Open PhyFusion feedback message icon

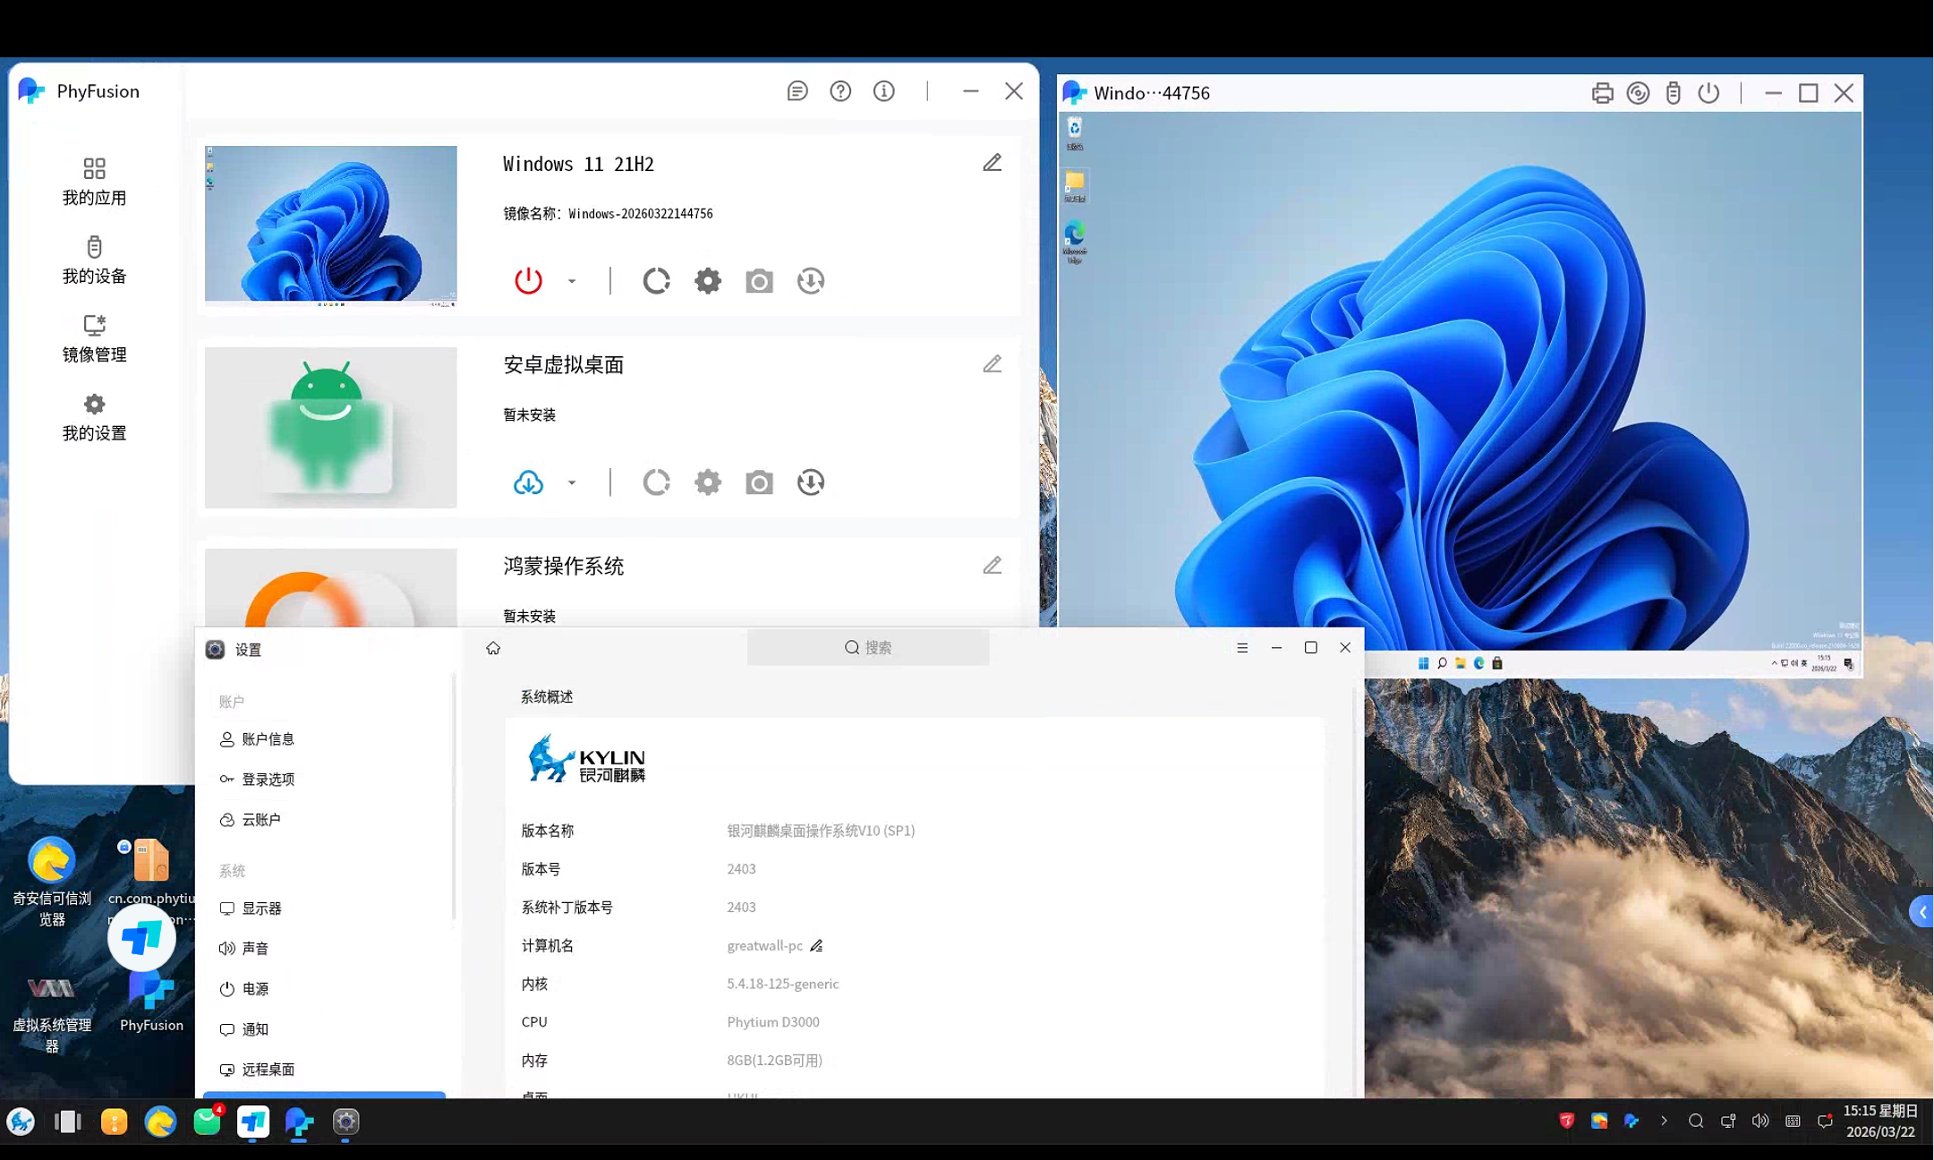(x=797, y=91)
